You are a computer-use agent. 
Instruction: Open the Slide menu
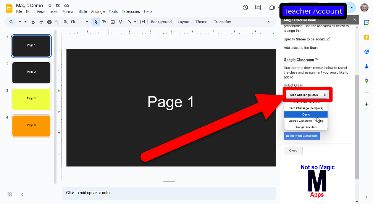(x=82, y=11)
